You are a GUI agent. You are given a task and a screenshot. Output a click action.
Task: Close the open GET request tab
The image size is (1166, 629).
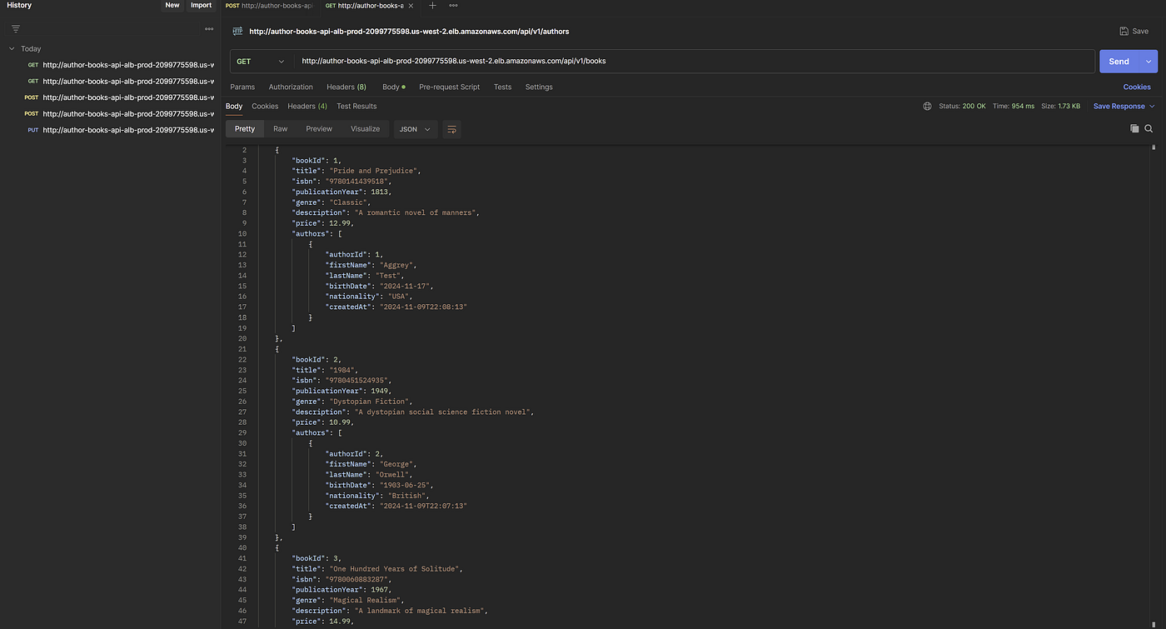coord(411,6)
